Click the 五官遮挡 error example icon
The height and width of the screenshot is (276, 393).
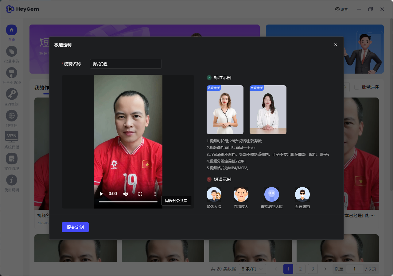tap(302, 194)
